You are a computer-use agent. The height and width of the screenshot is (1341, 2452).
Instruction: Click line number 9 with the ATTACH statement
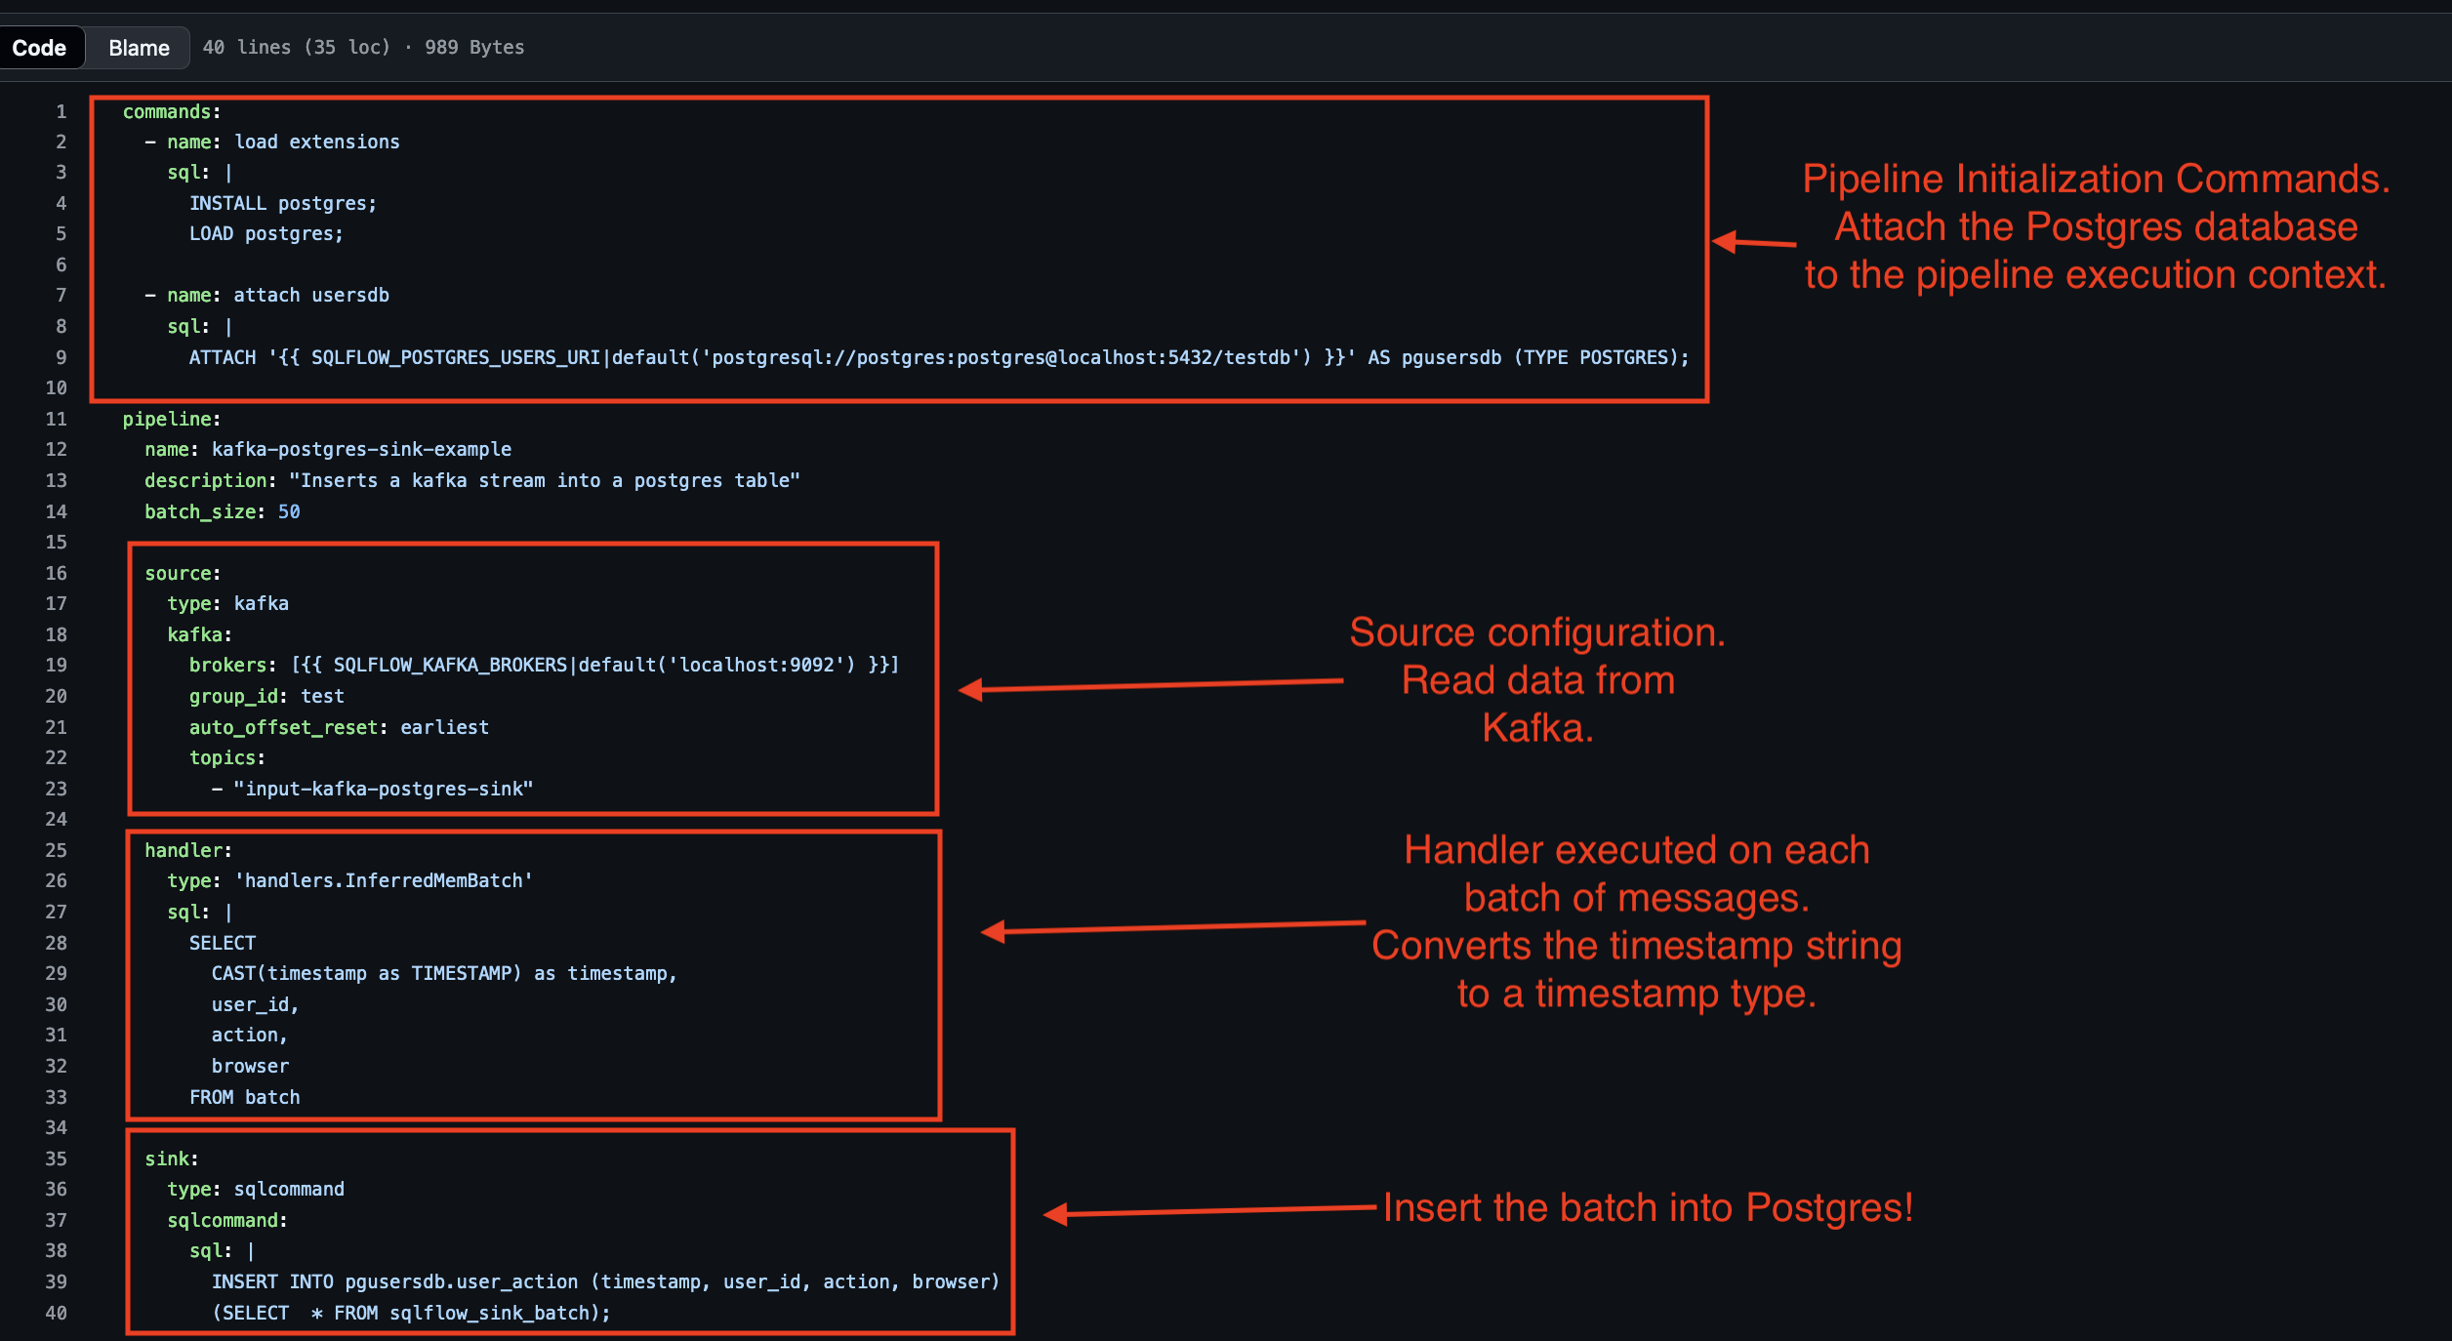pos(61,357)
